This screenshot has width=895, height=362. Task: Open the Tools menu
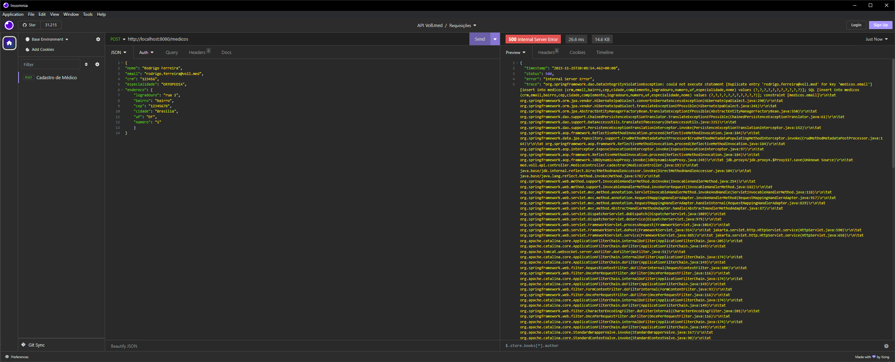88,14
